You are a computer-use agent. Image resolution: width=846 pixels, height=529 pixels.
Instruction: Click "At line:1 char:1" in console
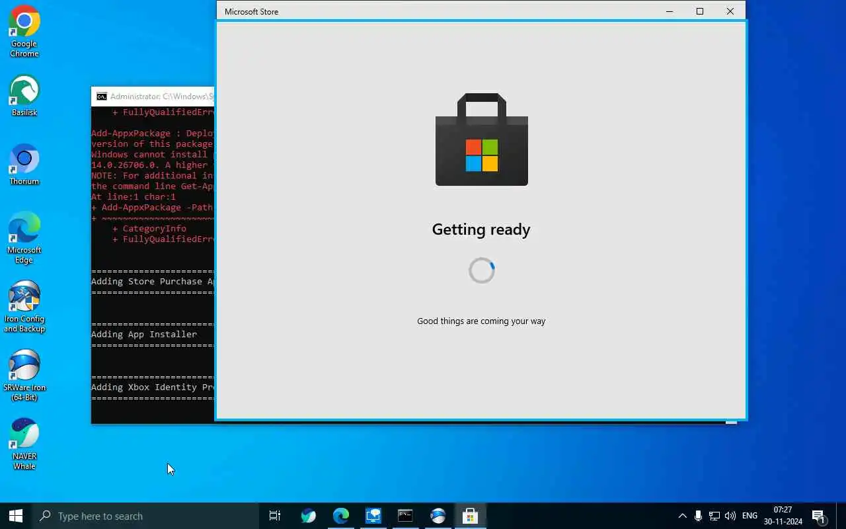[134, 196]
